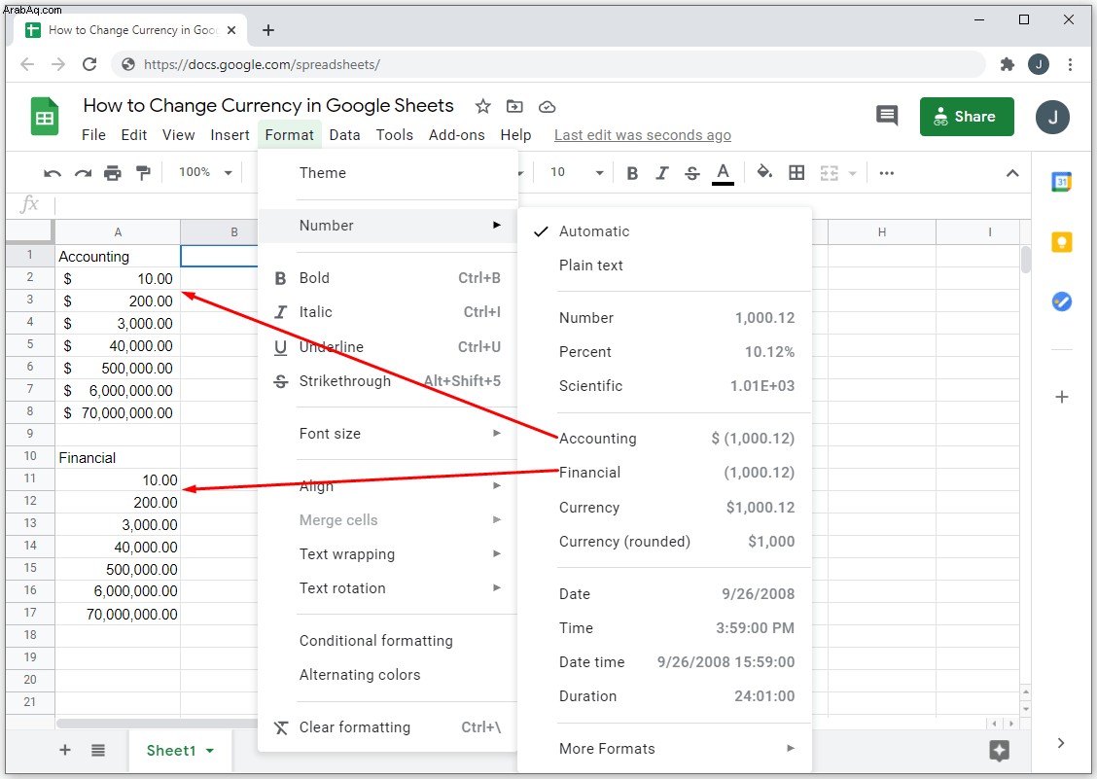Expand the Number submenu
This screenshot has height=779, width=1097.
pos(388,226)
